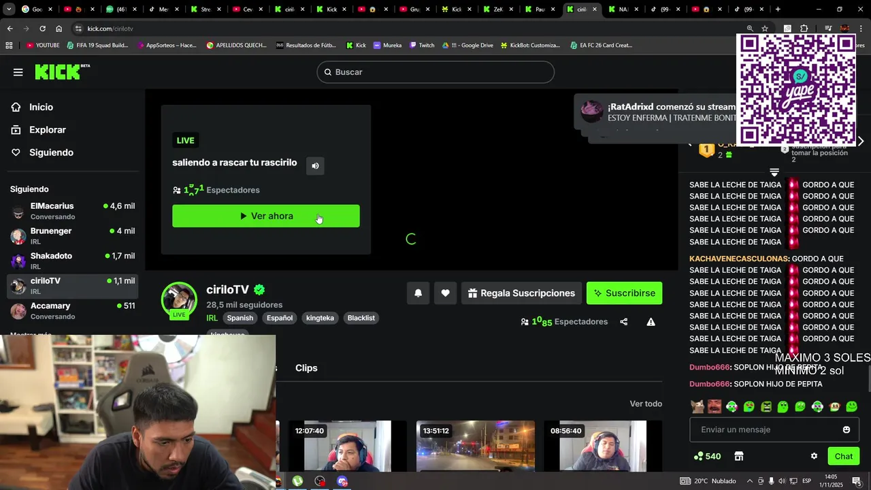This screenshot has width=871, height=490.
Task: Open the Kick hamburger sidebar menu
Action: tap(18, 72)
